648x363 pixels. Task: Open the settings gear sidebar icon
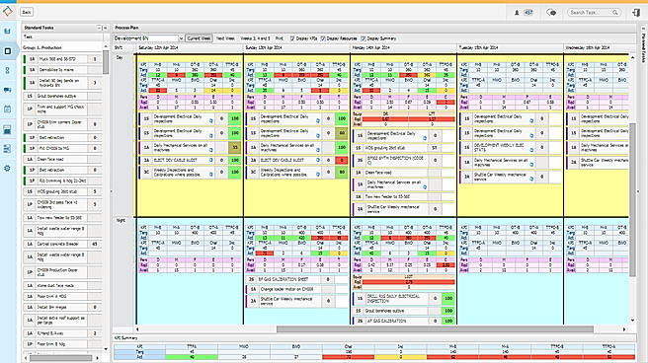[x=8, y=169]
